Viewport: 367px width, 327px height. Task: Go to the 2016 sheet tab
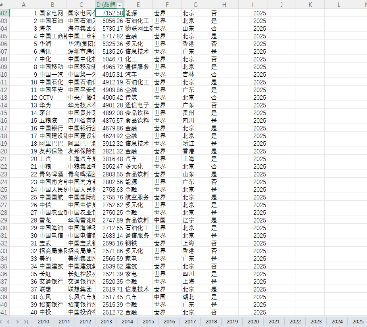[169, 322]
